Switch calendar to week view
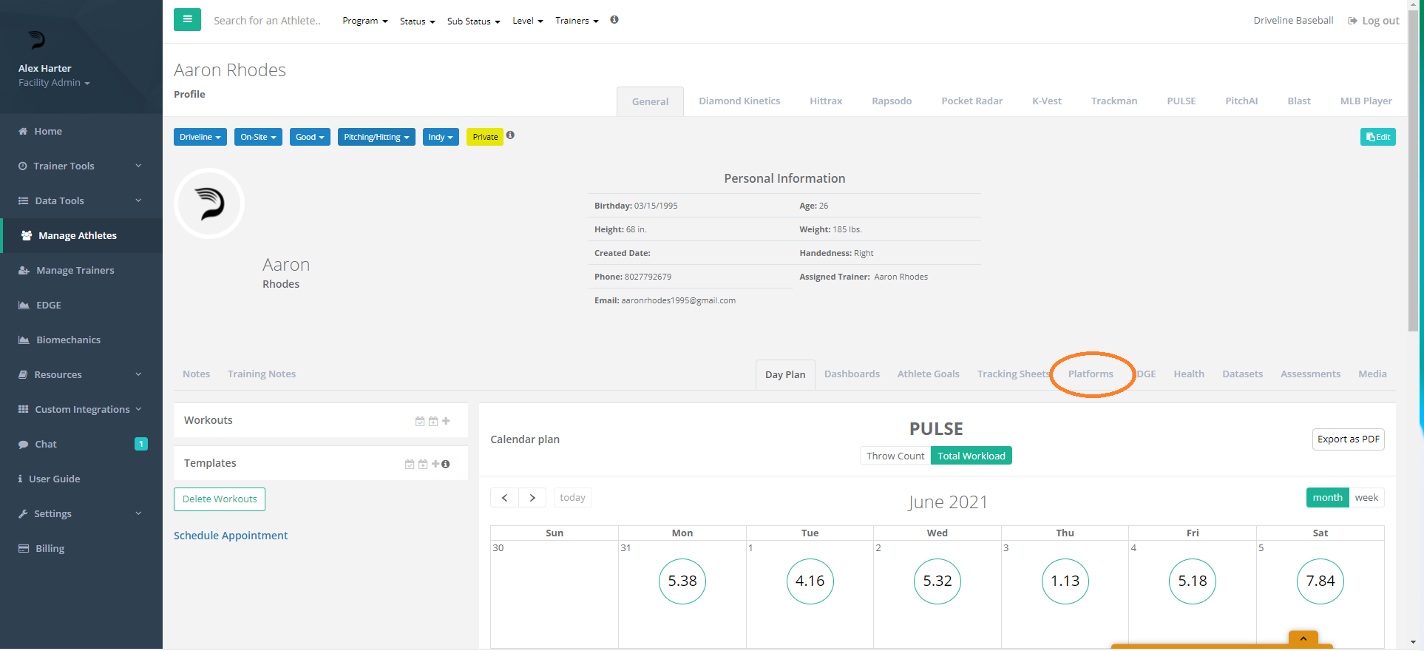 tap(1366, 498)
